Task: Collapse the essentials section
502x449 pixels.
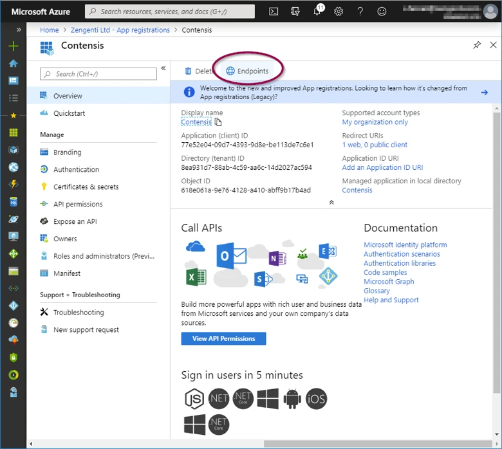Action: pyautogui.click(x=331, y=202)
